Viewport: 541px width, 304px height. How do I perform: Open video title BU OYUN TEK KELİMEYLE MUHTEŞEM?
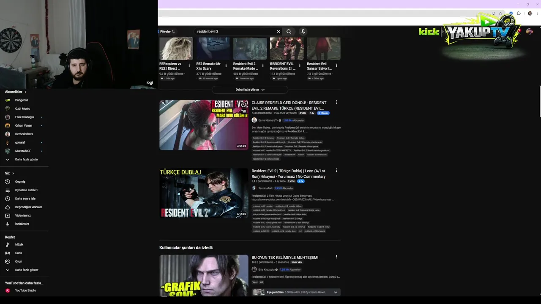click(285, 258)
